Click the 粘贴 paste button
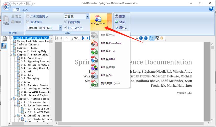This screenshot has width=216, height=127. point(6,20)
